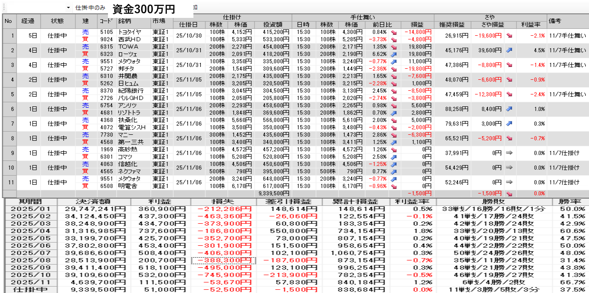The height and width of the screenshot is (293, 589).
Task: Click 前日比 arrow icon for コマツ stock
Action: (x=394, y=157)
